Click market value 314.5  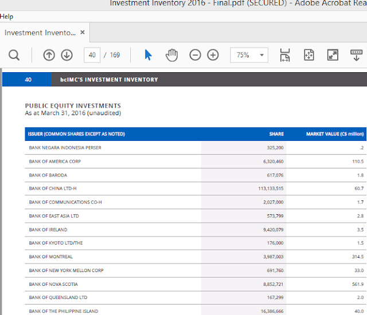(358, 257)
